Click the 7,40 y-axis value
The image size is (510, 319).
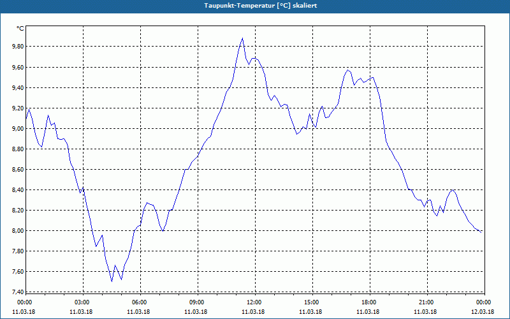click(18, 292)
